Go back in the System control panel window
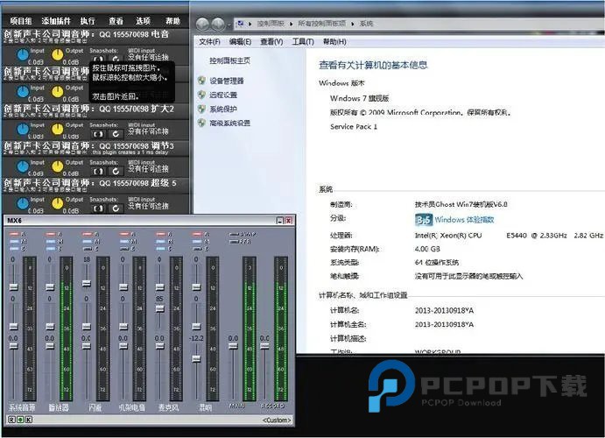The height and width of the screenshot is (438, 605). 202,25
